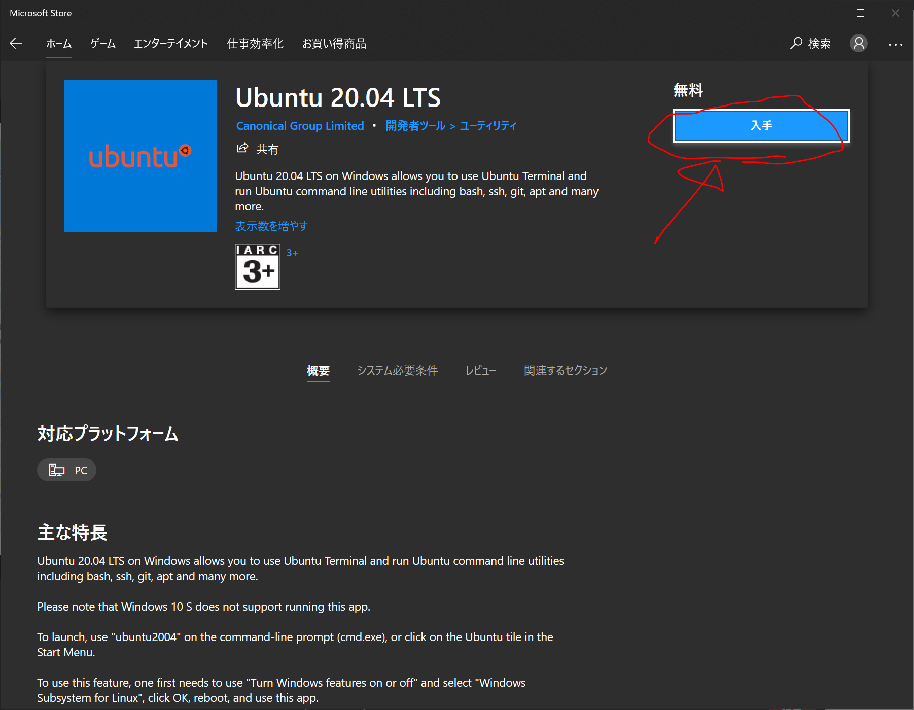
Task: Open the 仕事効率化 tab
Action: pyautogui.click(x=255, y=44)
